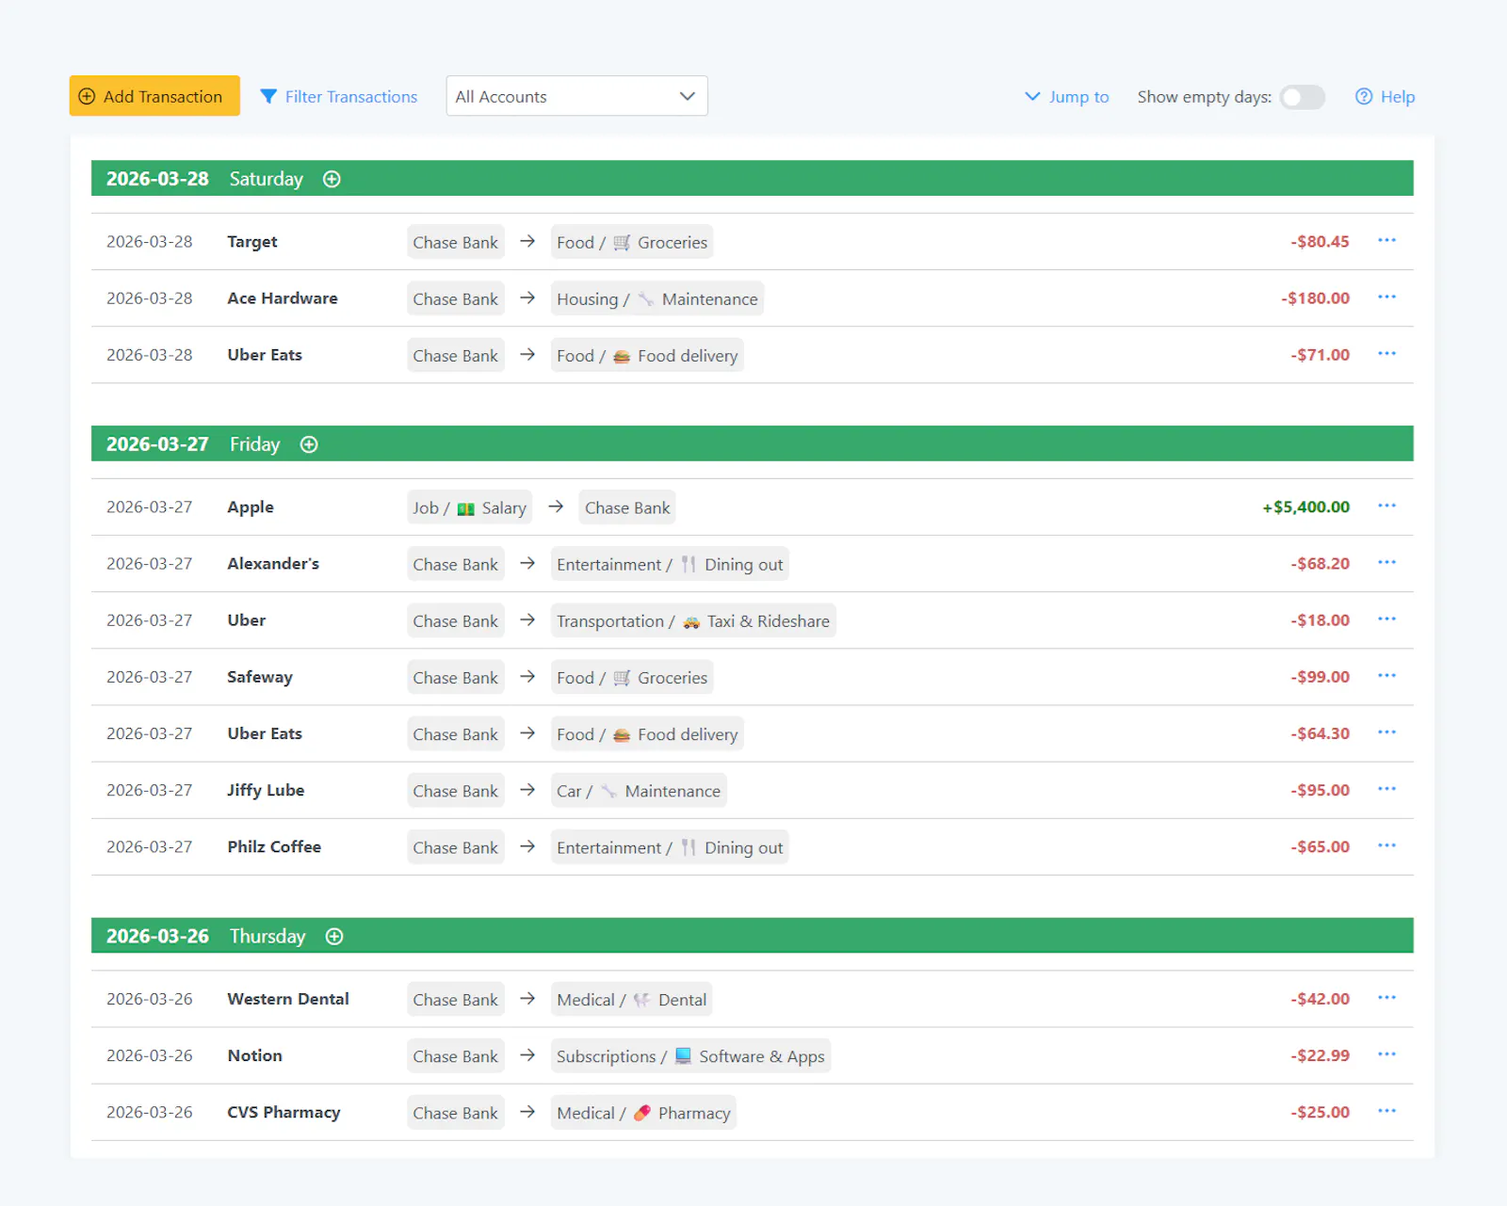Click the -$180.00 amount
The height and width of the screenshot is (1206, 1507).
coord(1315,298)
